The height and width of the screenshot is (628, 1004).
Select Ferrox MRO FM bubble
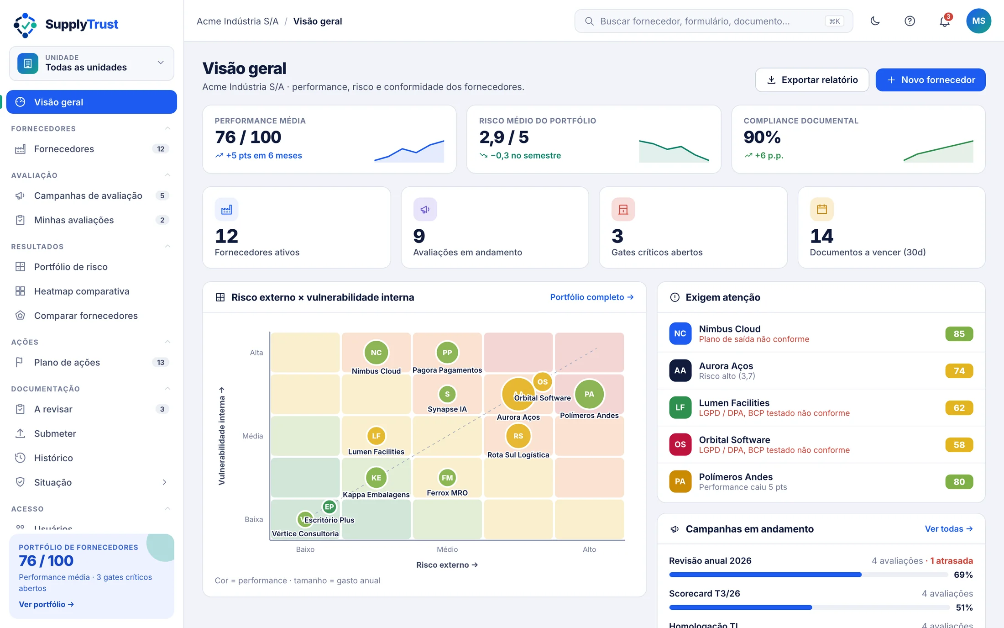click(447, 478)
